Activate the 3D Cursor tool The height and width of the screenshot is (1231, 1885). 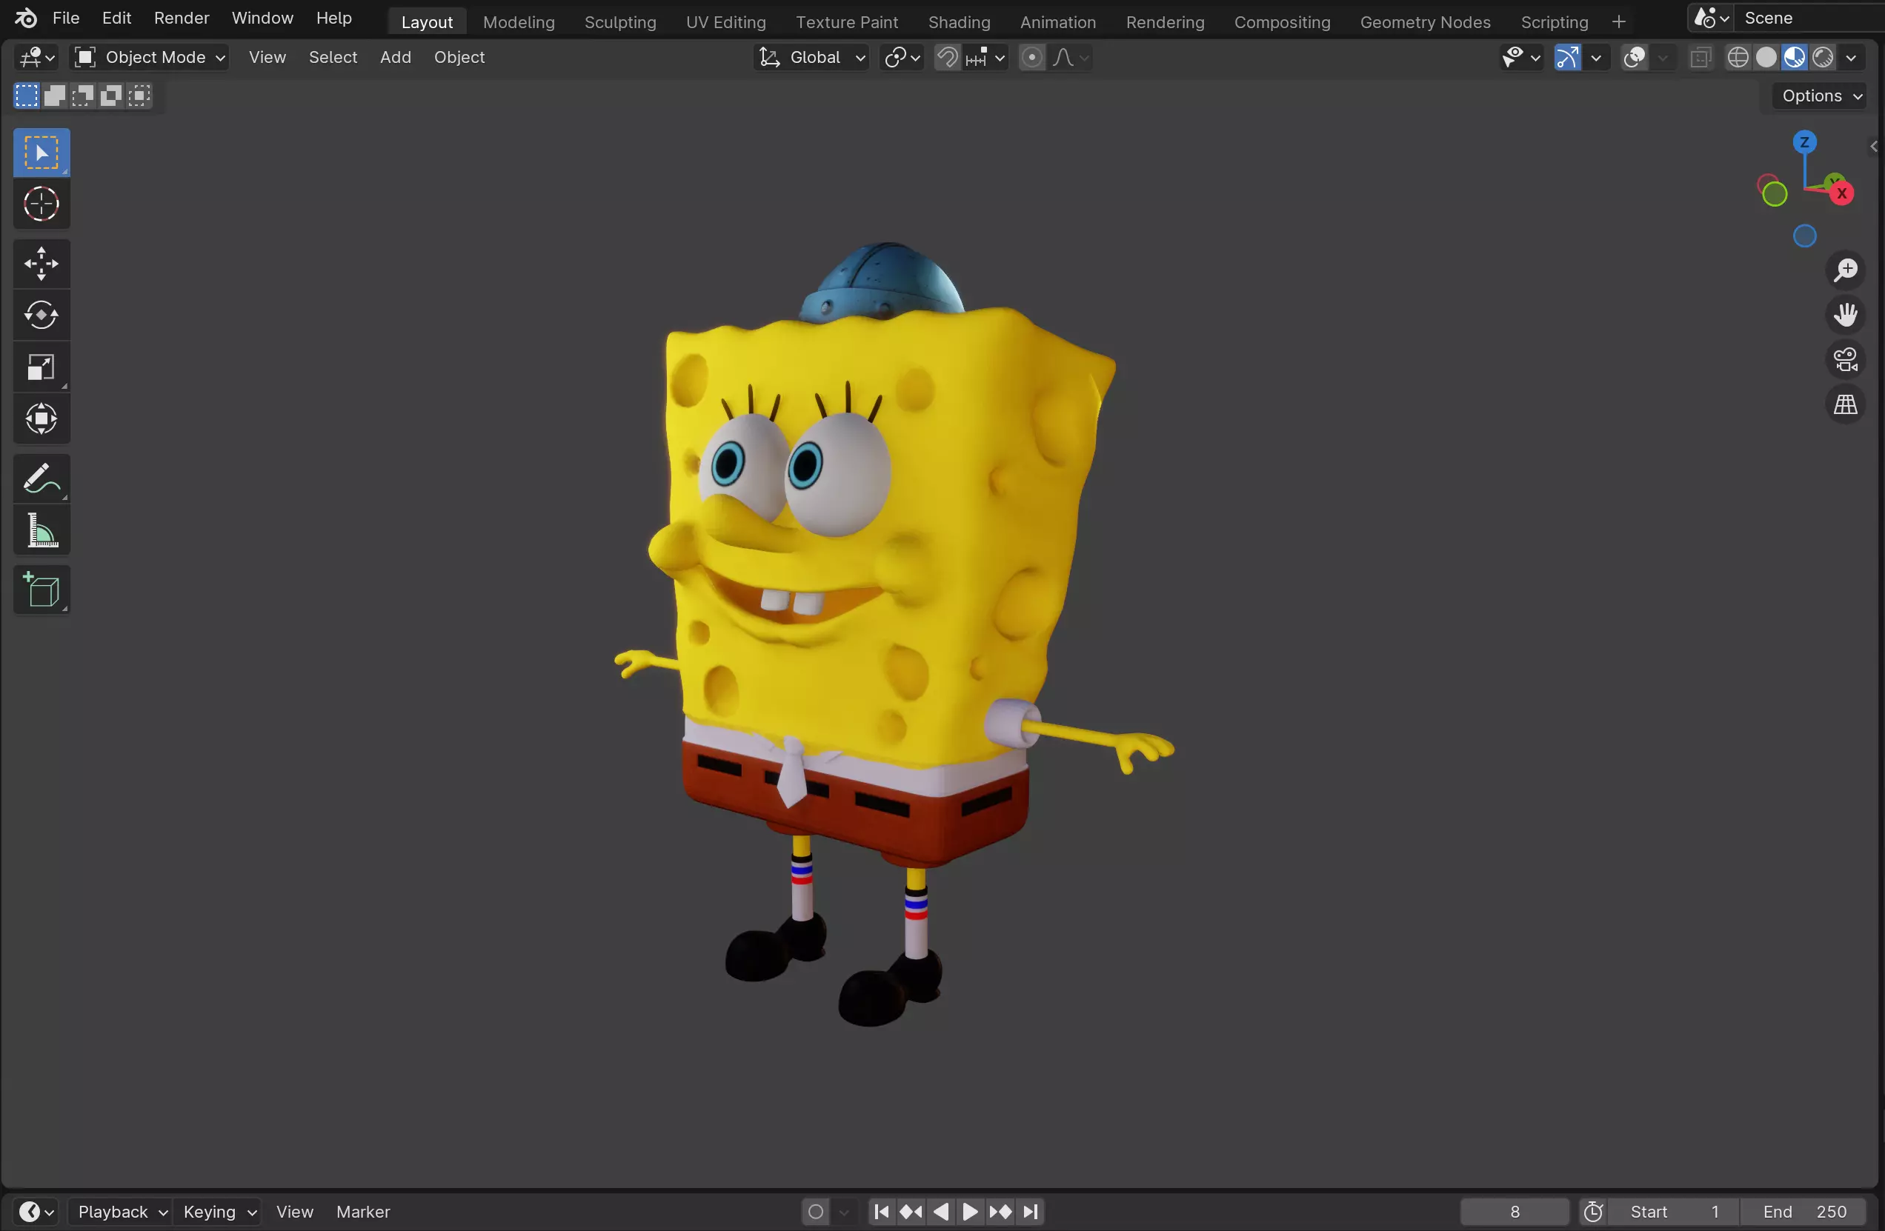click(x=41, y=204)
